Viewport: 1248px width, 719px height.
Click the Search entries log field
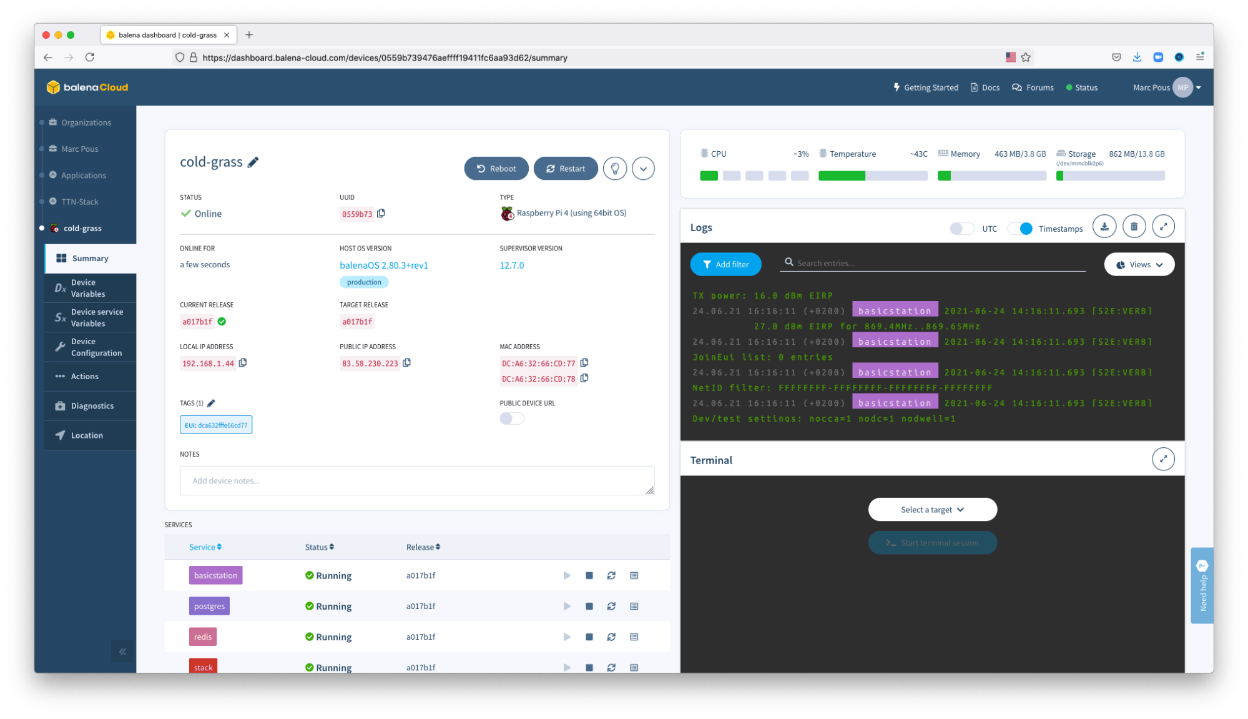(x=936, y=263)
